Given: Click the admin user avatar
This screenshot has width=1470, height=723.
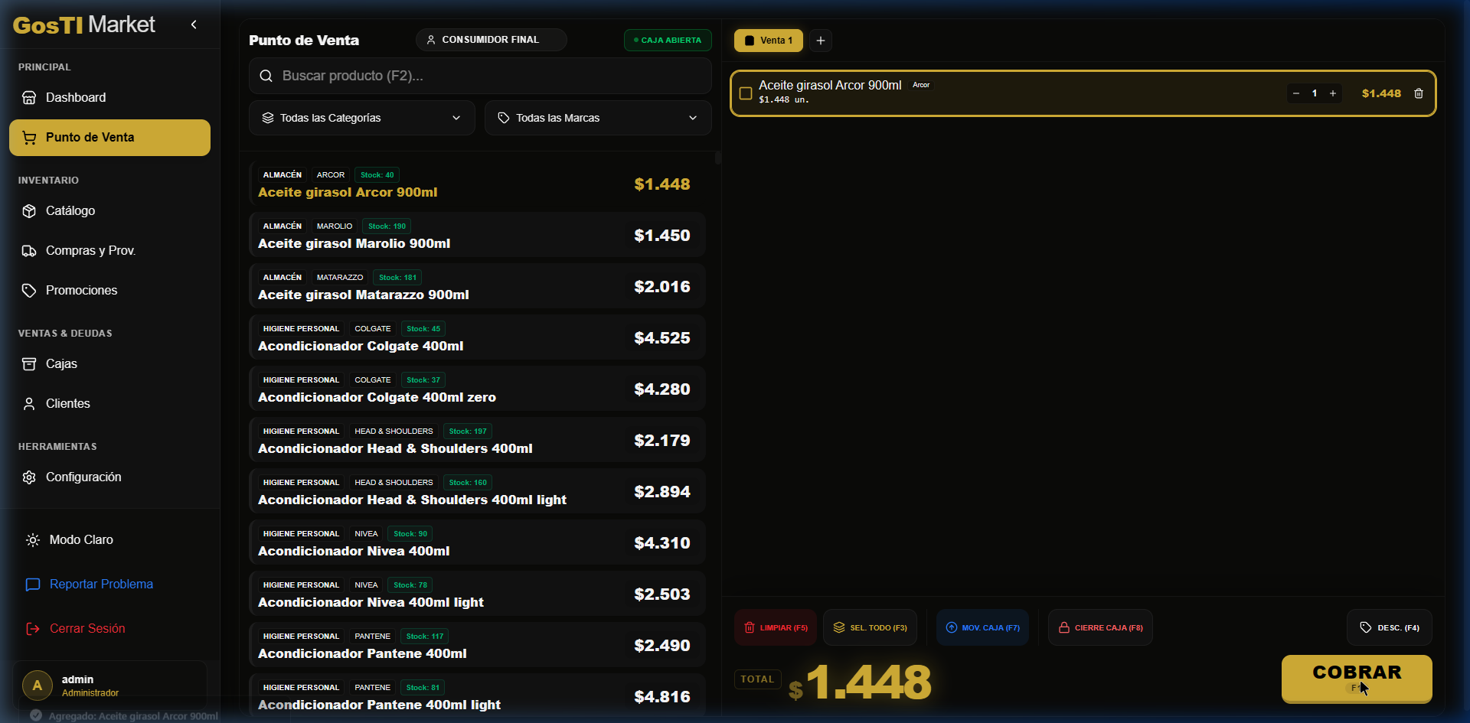Looking at the screenshot, I should click(37, 686).
